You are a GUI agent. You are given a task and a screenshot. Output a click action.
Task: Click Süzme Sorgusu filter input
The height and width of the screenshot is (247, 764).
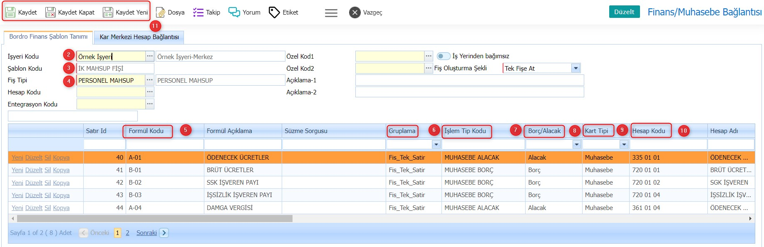point(334,144)
